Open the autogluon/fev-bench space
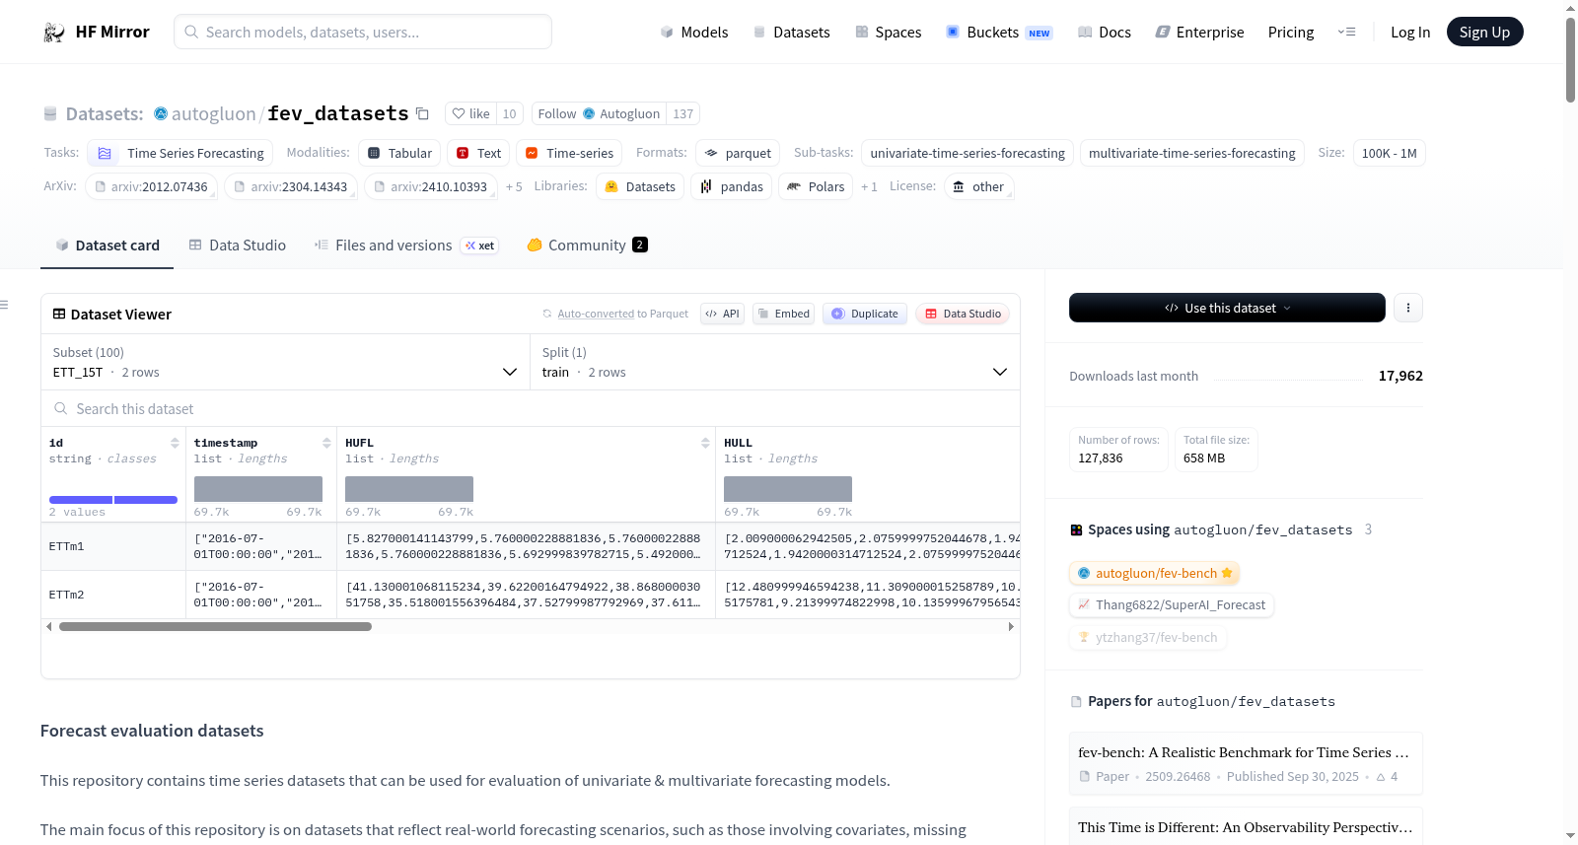Screen dimensions: 1578x845 (x=1154, y=573)
